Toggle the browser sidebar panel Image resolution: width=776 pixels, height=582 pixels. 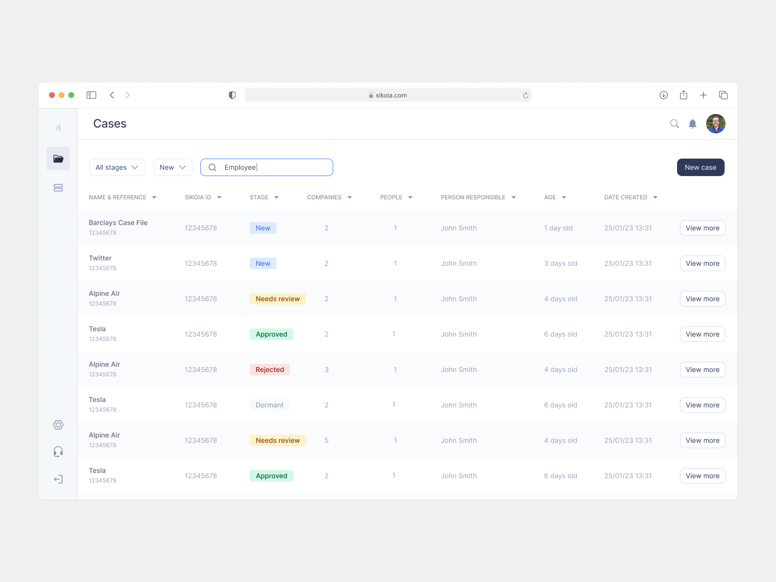(x=91, y=95)
